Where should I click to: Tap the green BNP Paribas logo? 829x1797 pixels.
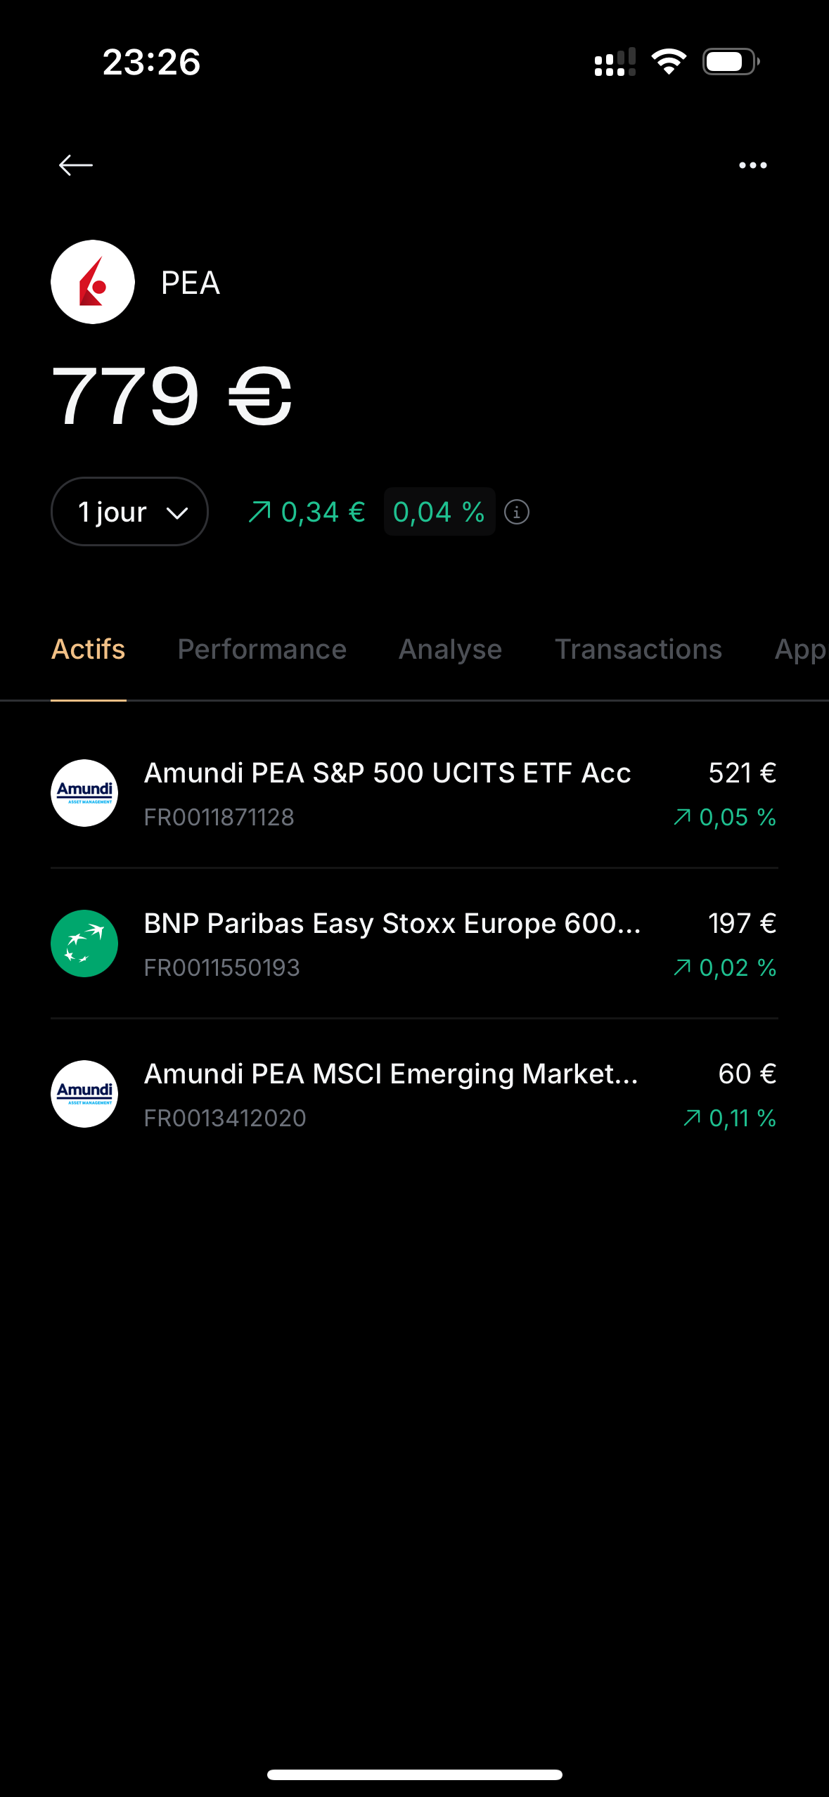pos(84,943)
